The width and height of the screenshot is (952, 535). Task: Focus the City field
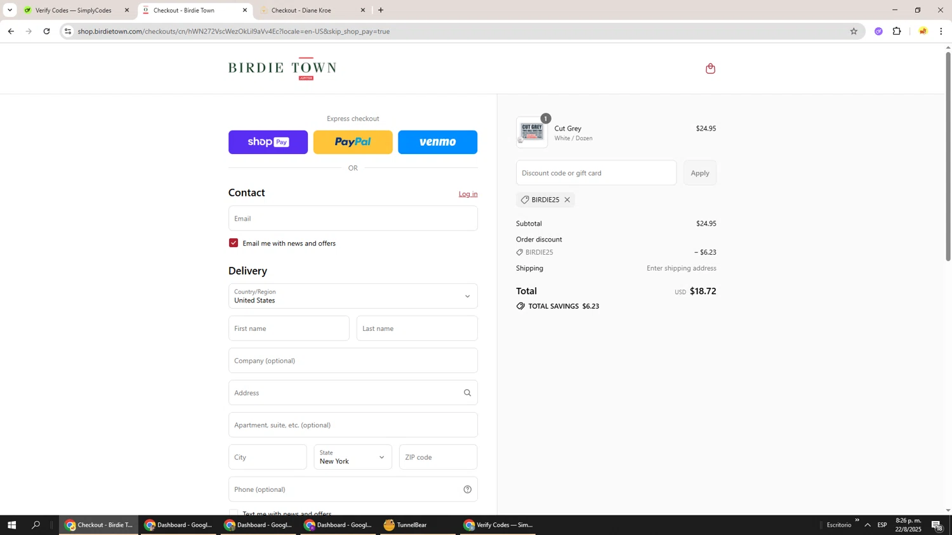267,457
